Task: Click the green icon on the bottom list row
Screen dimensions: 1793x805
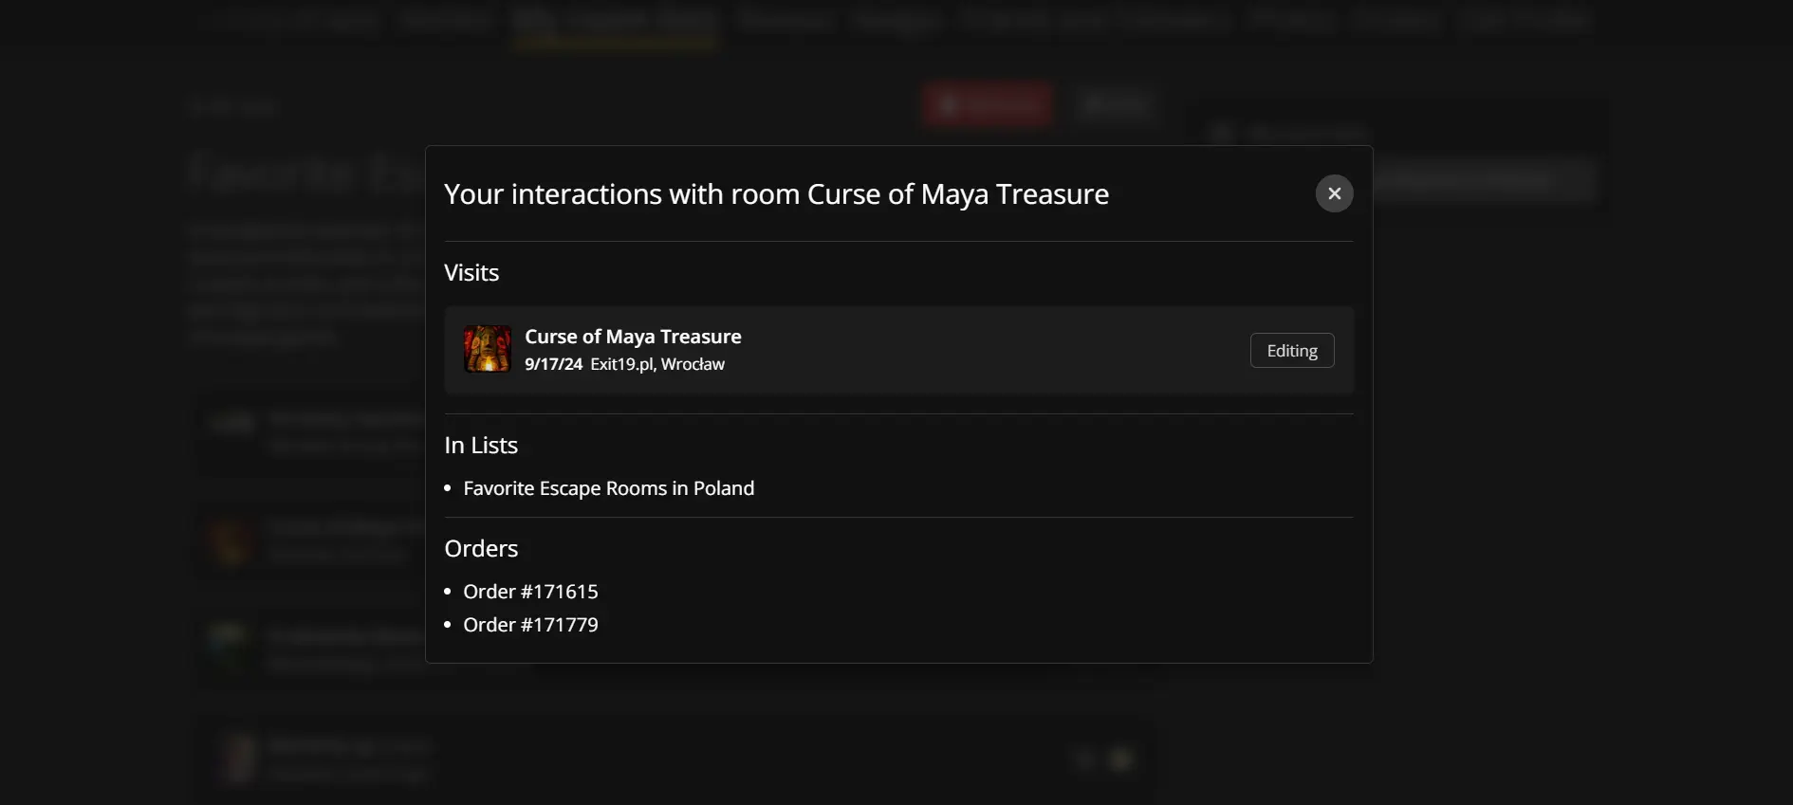Action: [1120, 759]
